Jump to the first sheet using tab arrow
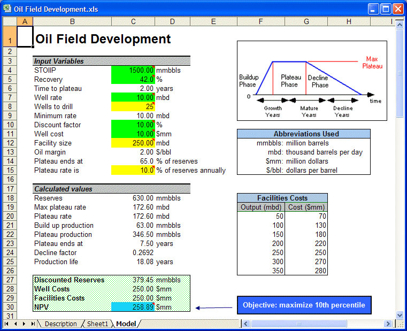The width and height of the screenshot is (407, 331). coord(7,324)
